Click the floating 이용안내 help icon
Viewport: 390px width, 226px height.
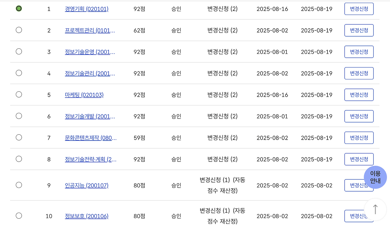point(375,177)
